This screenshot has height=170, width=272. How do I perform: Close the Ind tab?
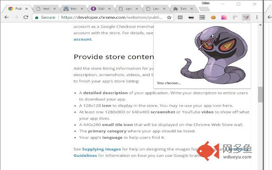tap(54, 8)
